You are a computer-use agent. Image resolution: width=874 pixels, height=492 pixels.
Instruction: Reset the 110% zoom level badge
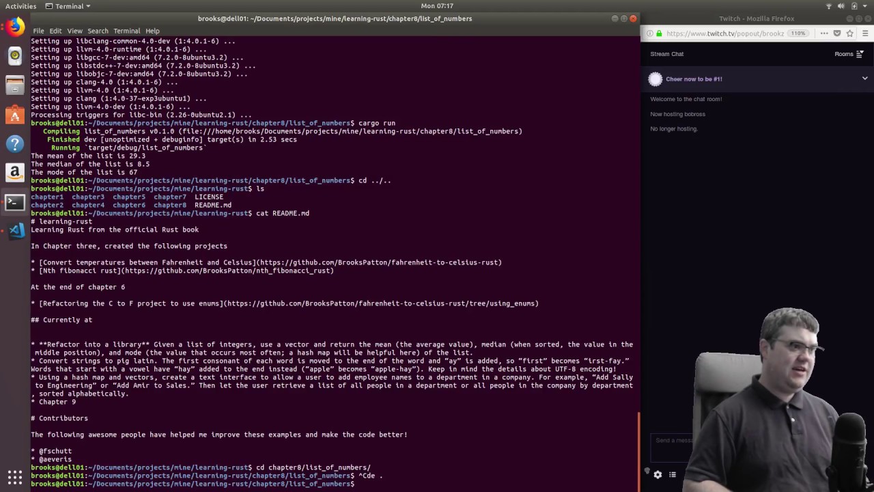(798, 33)
